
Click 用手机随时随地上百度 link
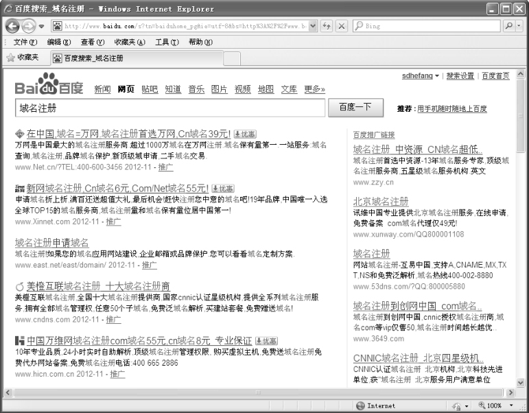coord(452,108)
